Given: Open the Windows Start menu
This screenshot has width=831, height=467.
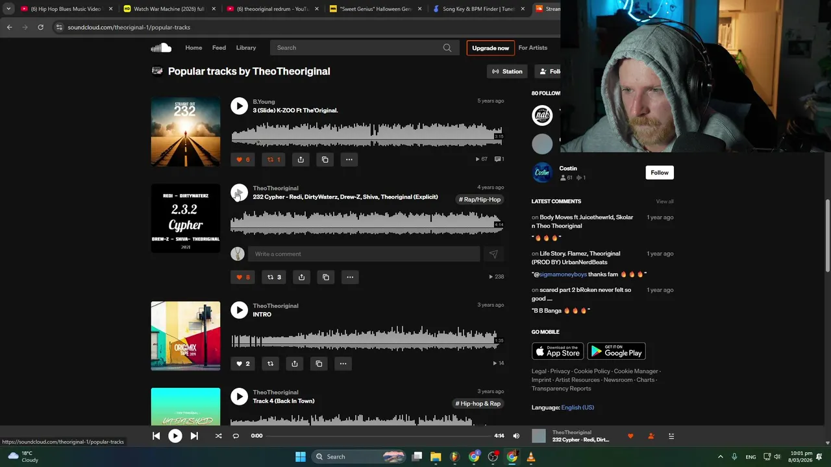Looking at the screenshot, I should [301, 457].
